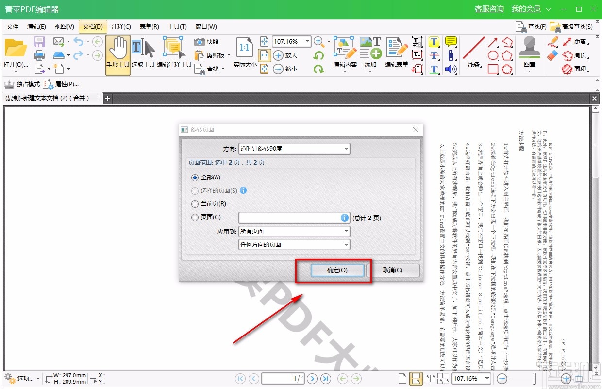Click the zoom slider plus button at bottom
602x389 pixels.
[566, 378]
